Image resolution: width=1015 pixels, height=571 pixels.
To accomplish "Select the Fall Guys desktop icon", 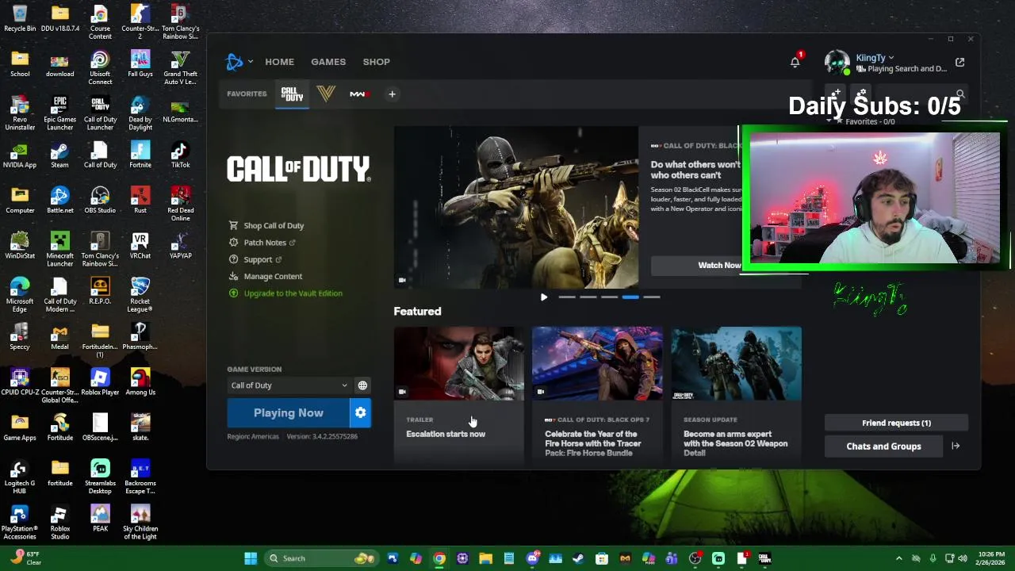I will 140,63.
